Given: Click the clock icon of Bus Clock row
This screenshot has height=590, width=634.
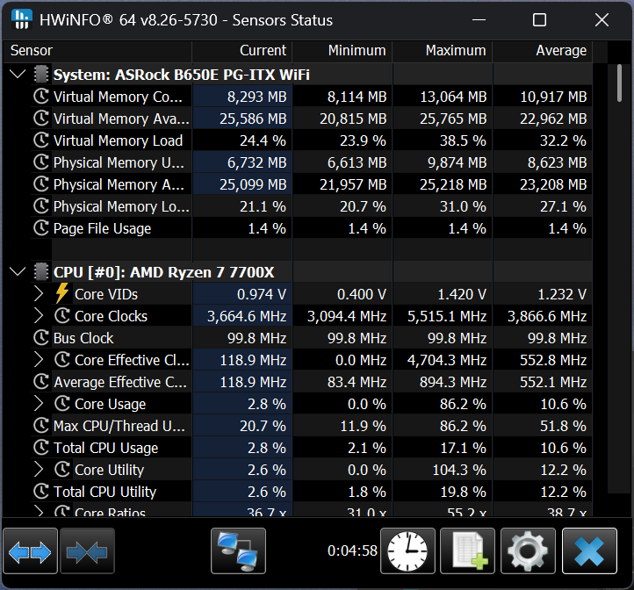Looking at the screenshot, I should [x=41, y=338].
